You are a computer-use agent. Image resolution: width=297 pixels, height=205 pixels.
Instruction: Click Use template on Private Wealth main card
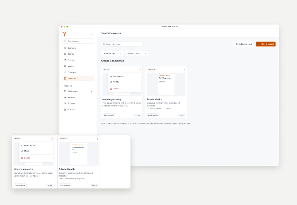point(153,115)
